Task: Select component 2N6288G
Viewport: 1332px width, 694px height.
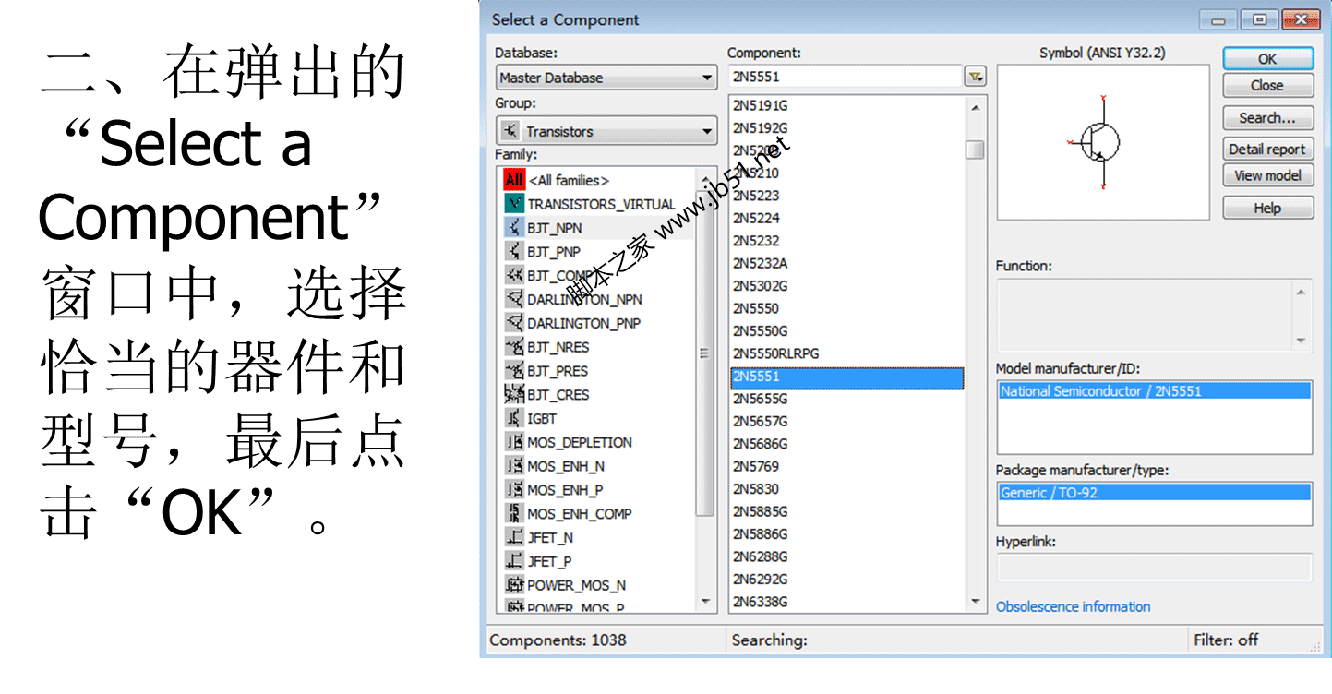Action: [761, 556]
